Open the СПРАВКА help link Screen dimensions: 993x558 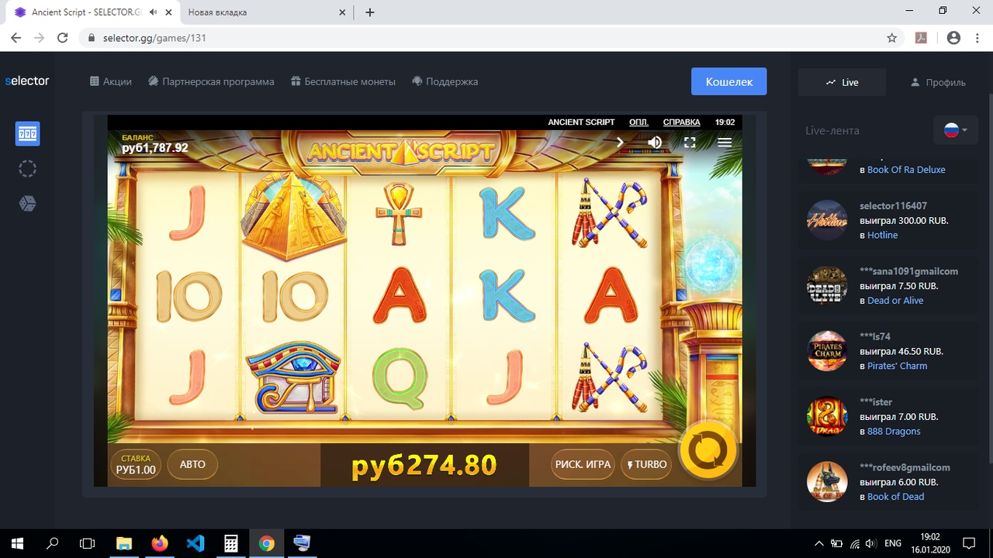click(681, 122)
